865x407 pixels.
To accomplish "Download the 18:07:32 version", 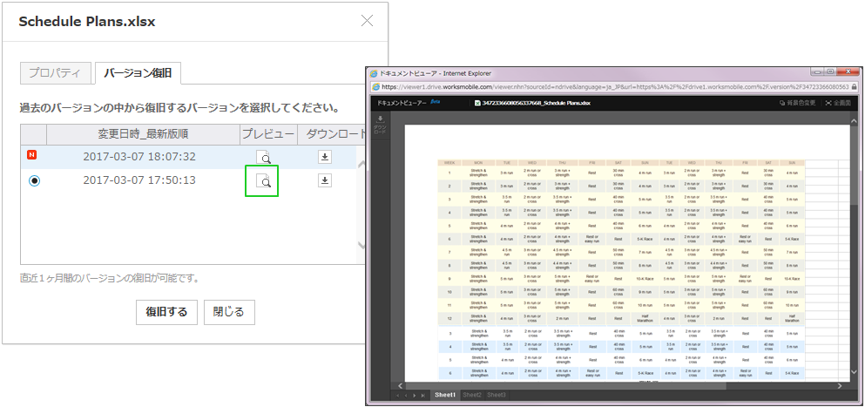I will tap(324, 158).
